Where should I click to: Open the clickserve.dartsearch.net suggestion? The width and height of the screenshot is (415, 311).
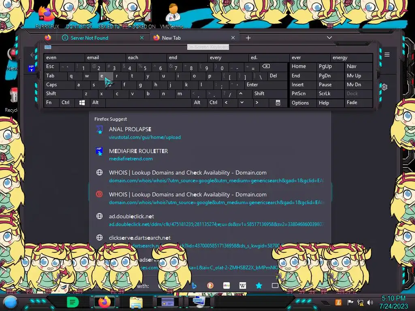(x=210, y=242)
